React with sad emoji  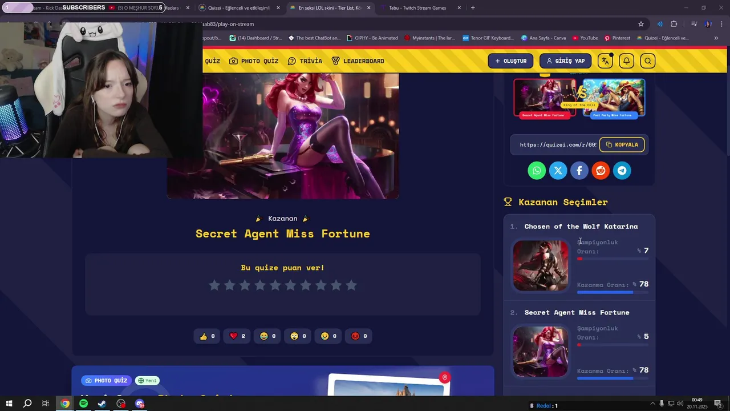pyautogui.click(x=329, y=336)
